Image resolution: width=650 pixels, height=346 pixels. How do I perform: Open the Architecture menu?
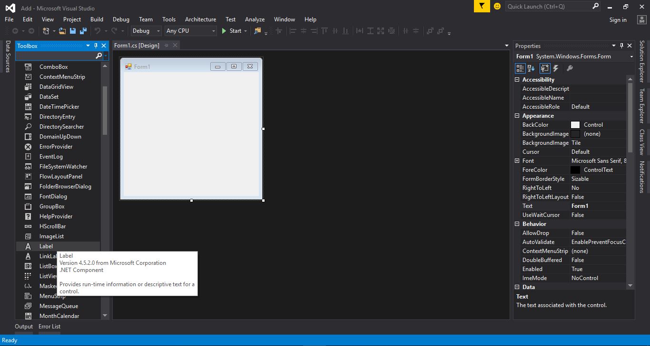pos(200,19)
